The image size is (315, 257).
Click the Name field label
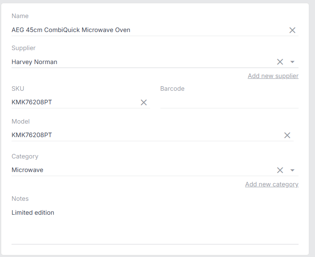click(20, 16)
